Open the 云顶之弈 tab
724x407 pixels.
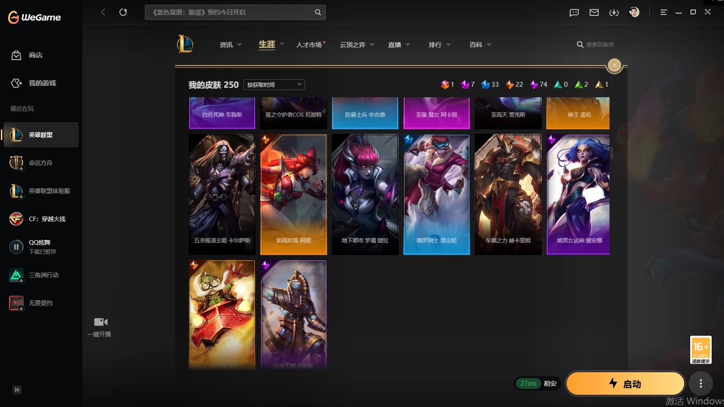click(x=352, y=45)
